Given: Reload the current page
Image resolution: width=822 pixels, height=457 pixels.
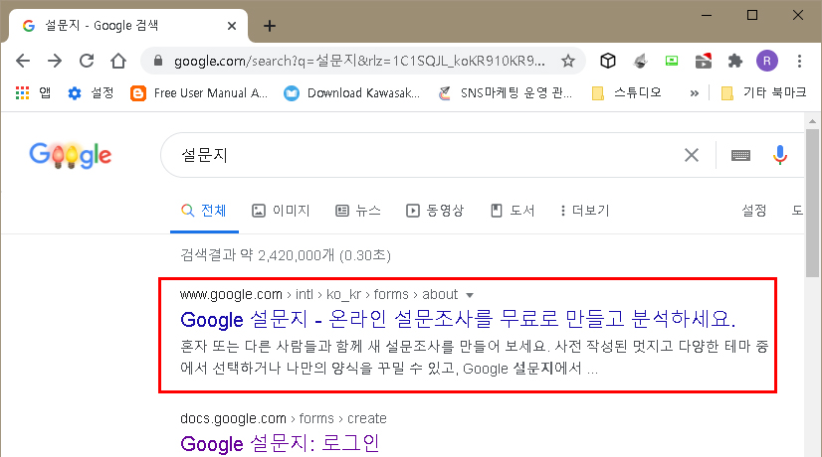Looking at the screenshot, I should (x=87, y=62).
